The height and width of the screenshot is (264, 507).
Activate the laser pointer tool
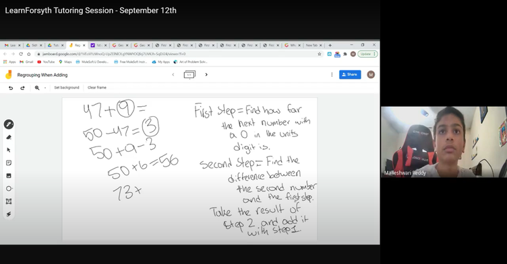9,214
